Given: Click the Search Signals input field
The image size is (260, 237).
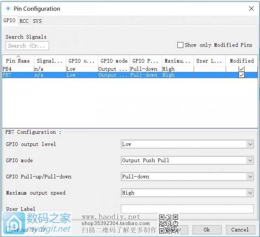Looking at the screenshot, I should pos(27,46).
